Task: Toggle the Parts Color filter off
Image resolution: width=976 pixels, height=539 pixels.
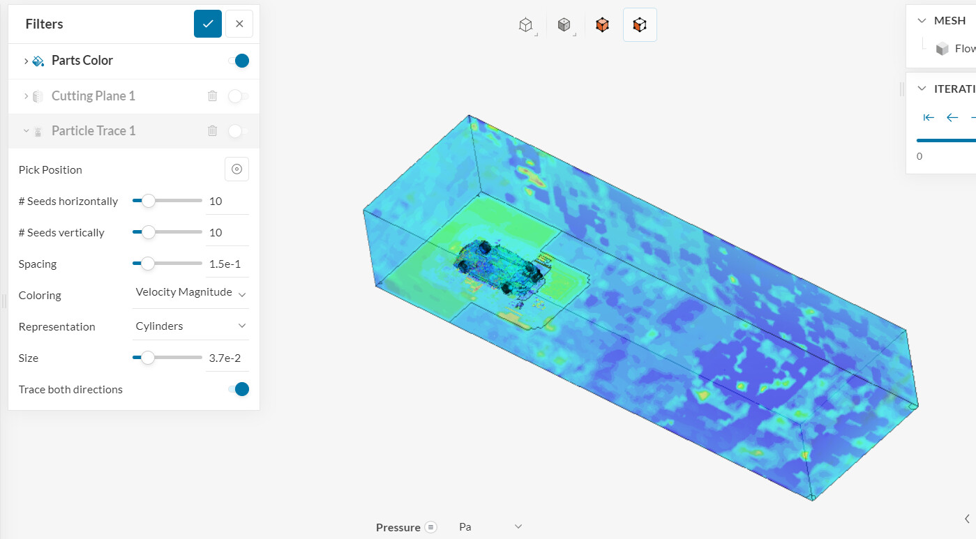Action: (239, 61)
